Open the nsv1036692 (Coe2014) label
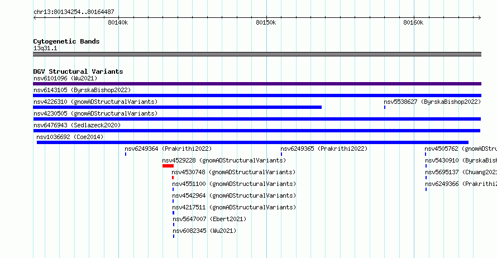This screenshot has width=497, height=258. coord(70,137)
